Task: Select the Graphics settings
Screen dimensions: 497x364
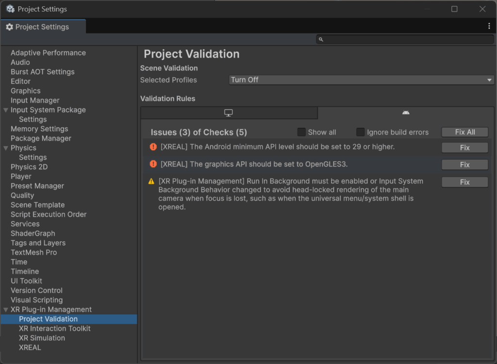Action: point(26,91)
